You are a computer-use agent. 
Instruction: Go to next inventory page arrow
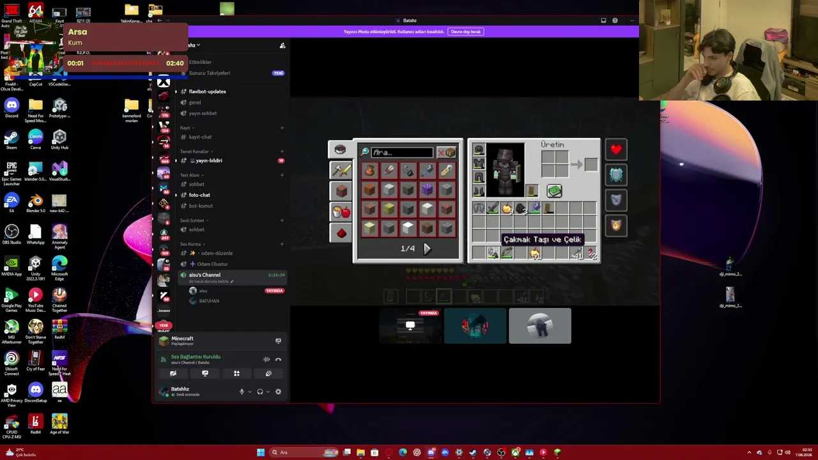(427, 249)
